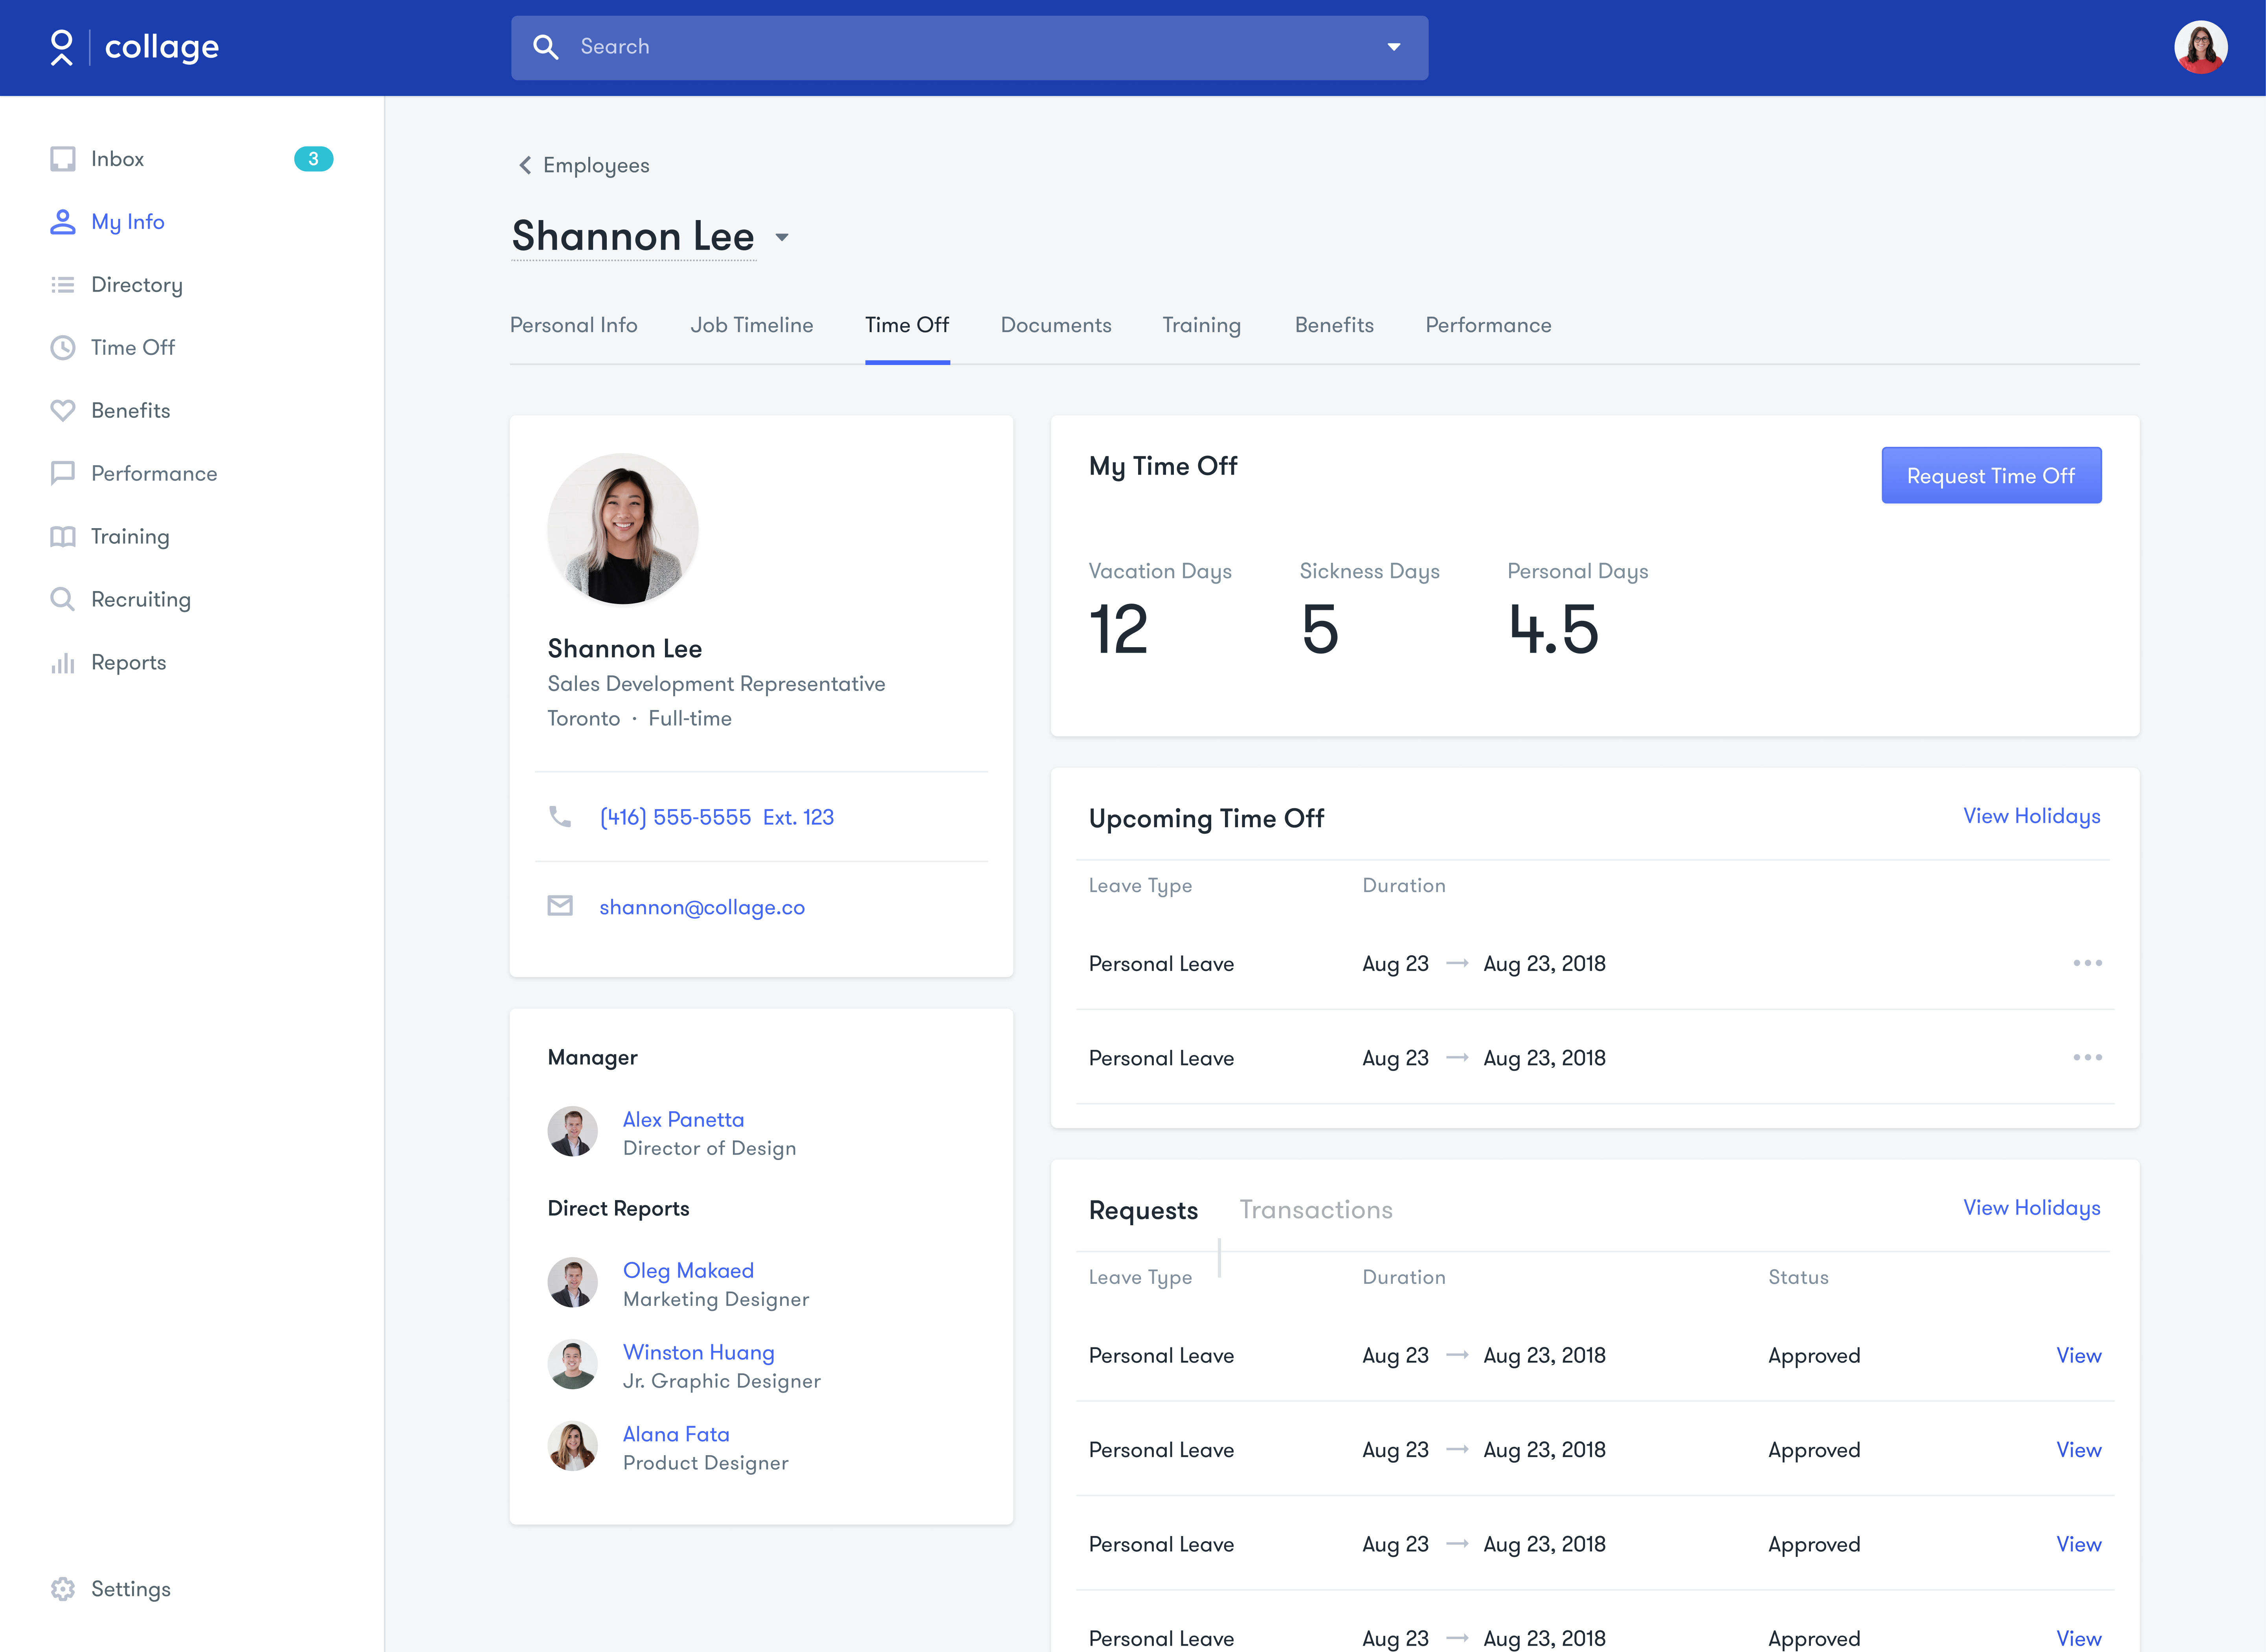Open Settings gear icon
Viewport: 2266px width, 1652px height.
[x=63, y=1589]
